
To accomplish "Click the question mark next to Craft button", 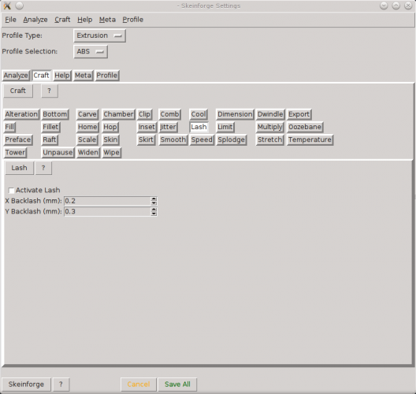I will 50,91.
